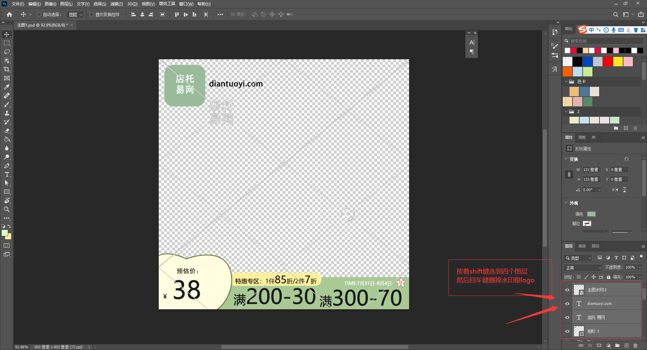Hide the diantuoyi.com text layer

[x=567, y=304]
